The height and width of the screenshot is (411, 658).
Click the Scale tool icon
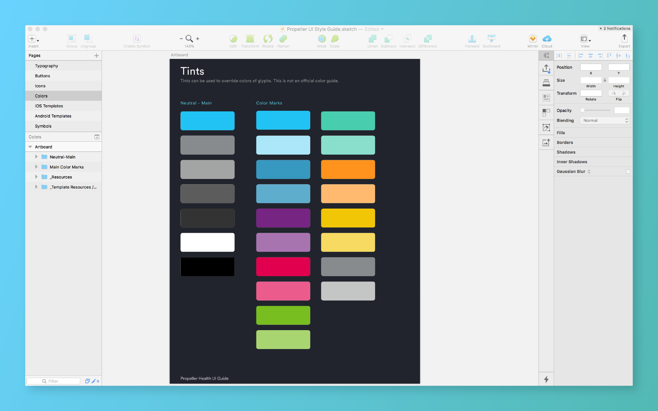(x=335, y=39)
